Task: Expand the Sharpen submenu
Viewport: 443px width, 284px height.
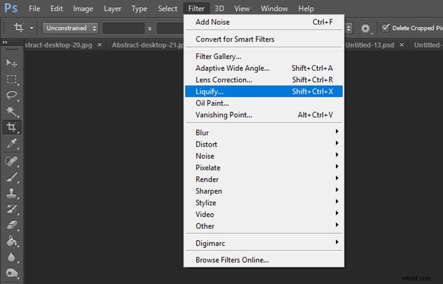Action: tap(264, 191)
